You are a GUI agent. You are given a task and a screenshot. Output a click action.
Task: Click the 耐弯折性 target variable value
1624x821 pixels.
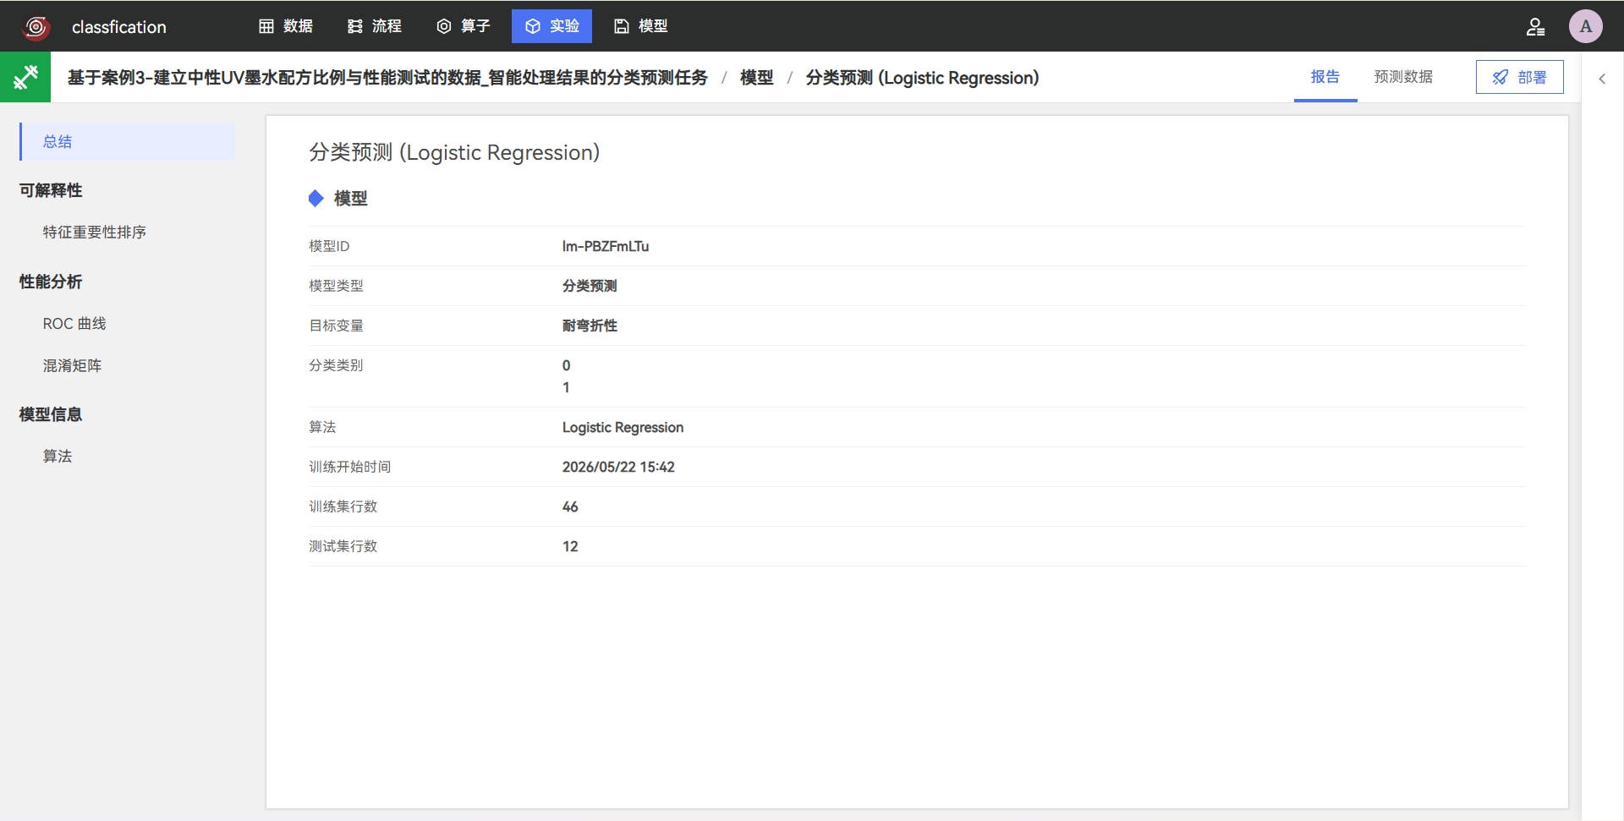[x=590, y=326]
